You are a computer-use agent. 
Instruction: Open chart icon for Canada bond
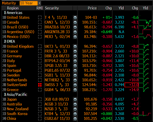tap(75, 22)
